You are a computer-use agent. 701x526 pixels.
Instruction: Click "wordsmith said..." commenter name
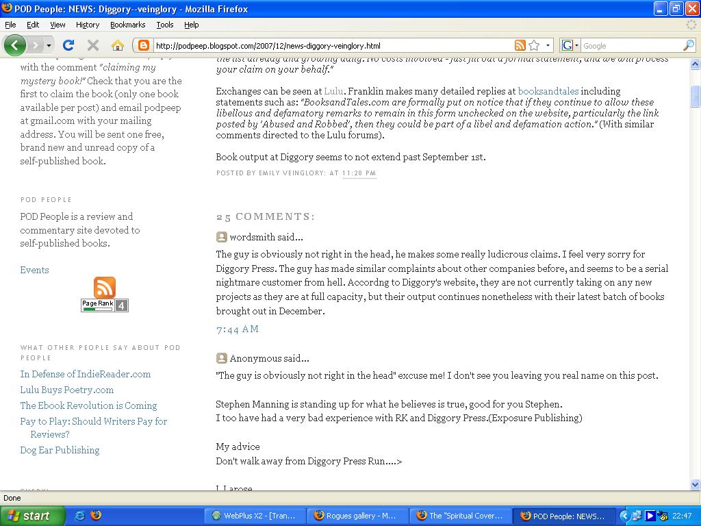click(x=266, y=237)
